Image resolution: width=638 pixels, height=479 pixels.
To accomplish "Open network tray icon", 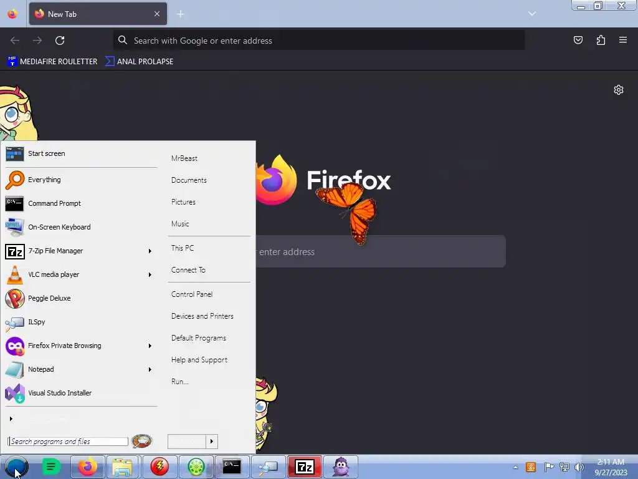I will point(564,467).
